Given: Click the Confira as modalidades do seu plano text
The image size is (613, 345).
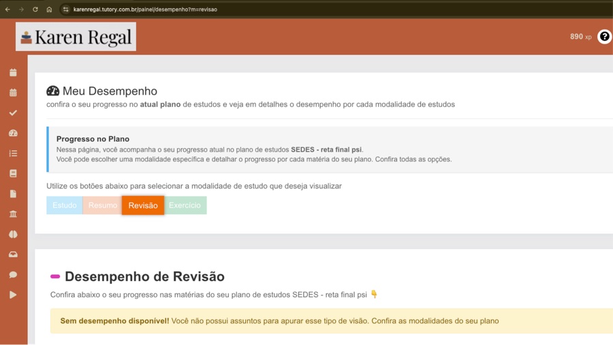Looking at the screenshot, I should (435, 321).
